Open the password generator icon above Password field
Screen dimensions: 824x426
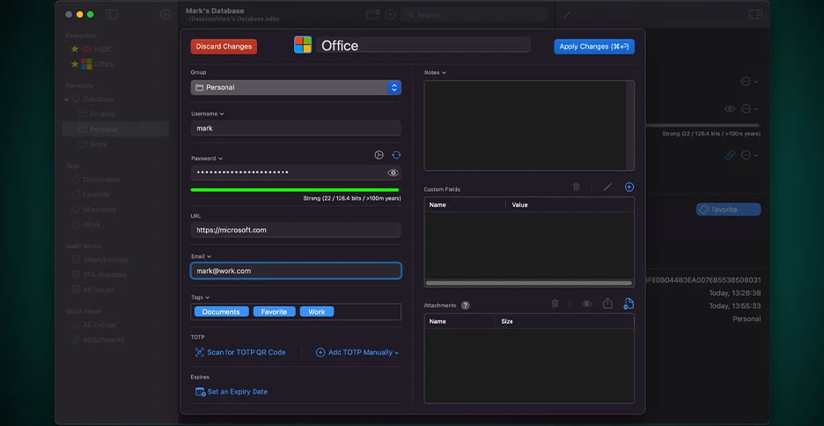(379, 155)
